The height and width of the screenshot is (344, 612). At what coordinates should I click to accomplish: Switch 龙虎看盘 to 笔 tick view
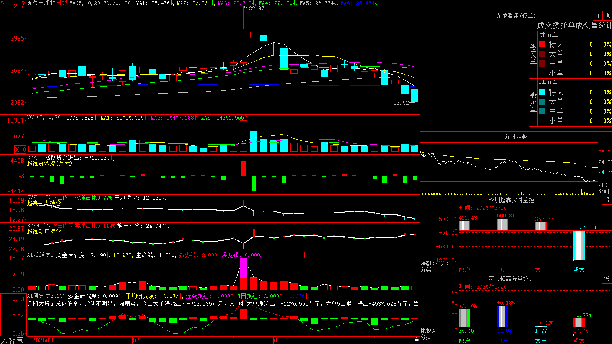pyautogui.click(x=607, y=15)
